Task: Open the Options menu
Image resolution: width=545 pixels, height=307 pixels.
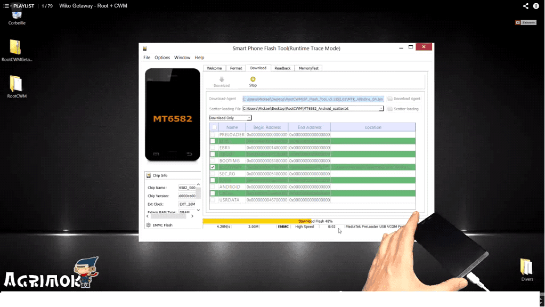Action: pyautogui.click(x=162, y=58)
